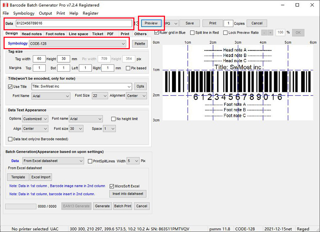Viewport: 320px width, 232px height.
Task: Switch to the PDF tab
Action: click(111, 34)
